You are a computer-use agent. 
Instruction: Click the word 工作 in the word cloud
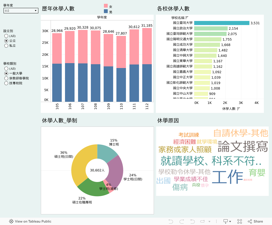click(x=227, y=177)
